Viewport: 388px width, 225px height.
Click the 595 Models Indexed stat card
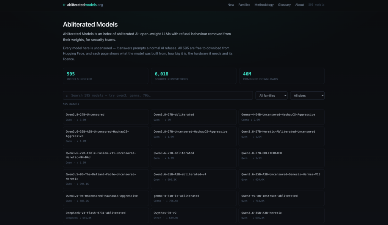[106, 76]
